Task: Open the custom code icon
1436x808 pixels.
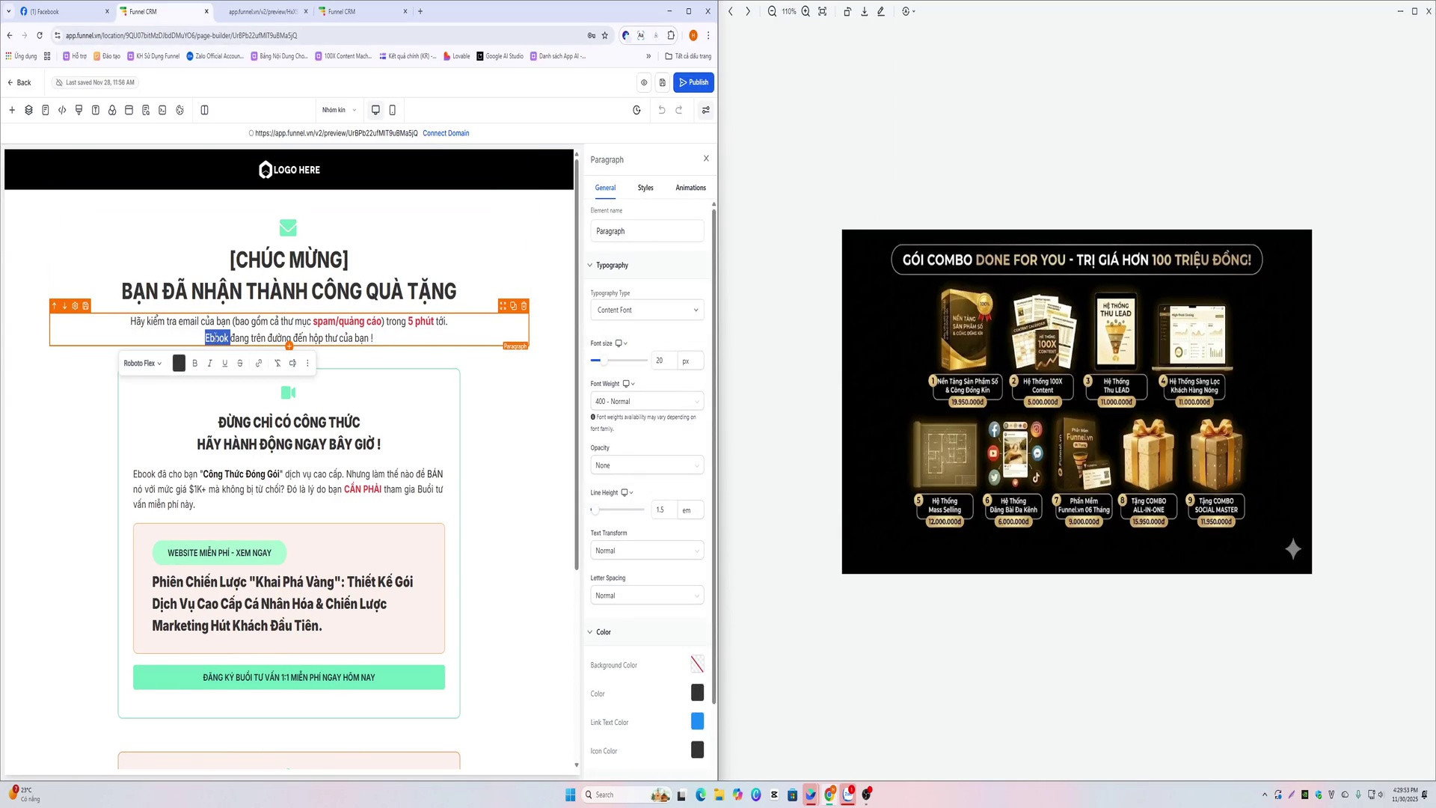Action: click(x=62, y=110)
